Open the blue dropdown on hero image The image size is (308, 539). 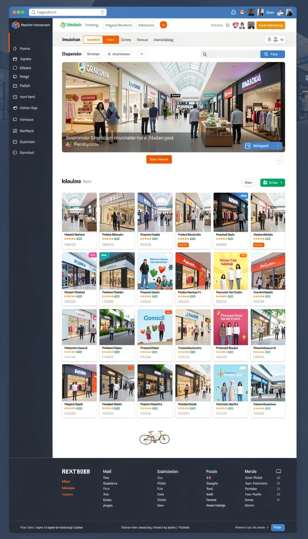(x=263, y=146)
